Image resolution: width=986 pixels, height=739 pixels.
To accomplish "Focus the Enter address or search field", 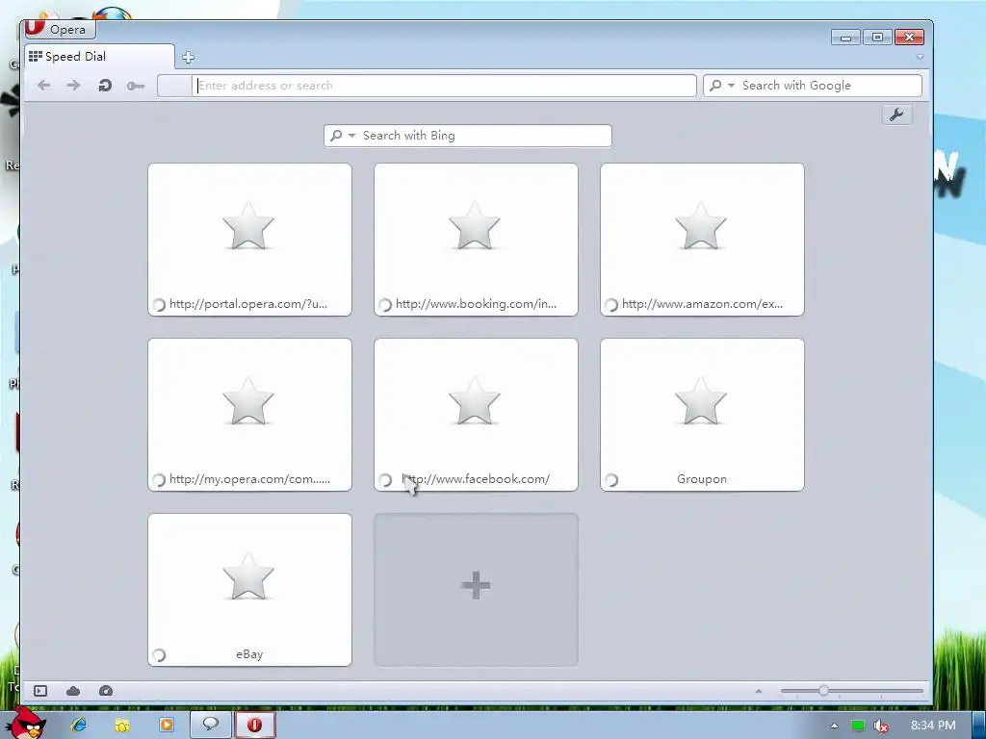I will point(444,86).
